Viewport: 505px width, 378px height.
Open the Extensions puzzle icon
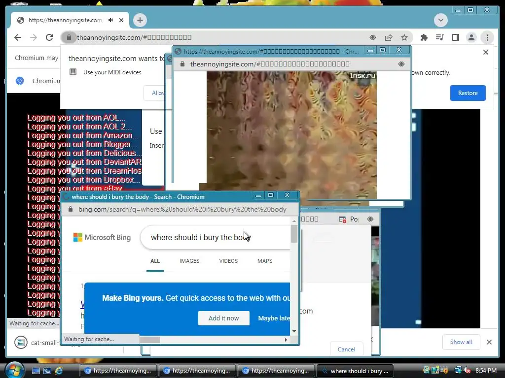(x=424, y=37)
